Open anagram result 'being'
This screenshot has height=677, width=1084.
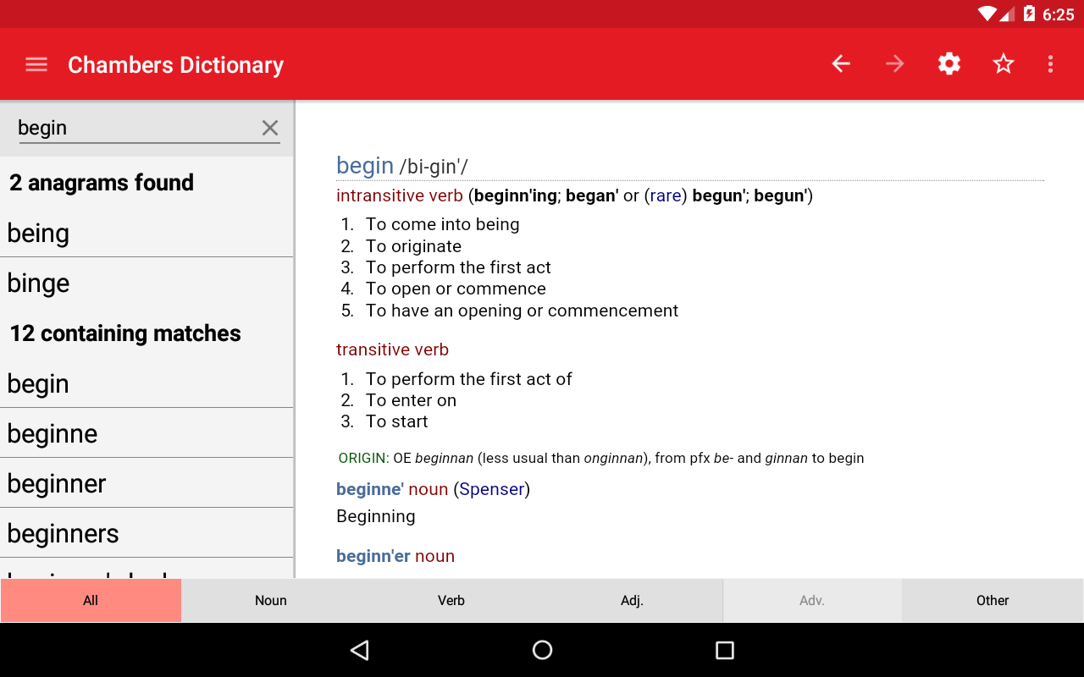click(x=147, y=233)
